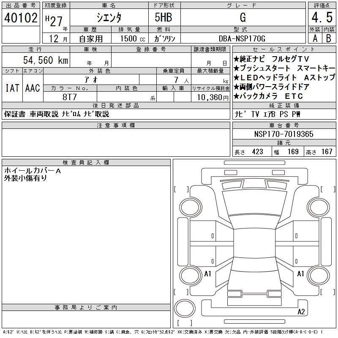Click A1 mark beside the left rear wheel
Screen dimensions: 338x338
pos(207,274)
